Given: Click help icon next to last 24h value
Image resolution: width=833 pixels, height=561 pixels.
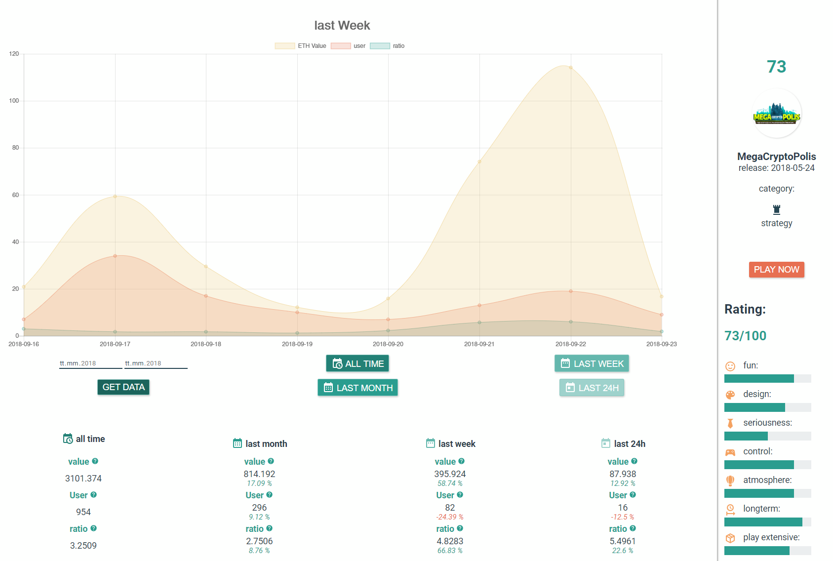Looking at the screenshot, I should click(x=635, y=461).
